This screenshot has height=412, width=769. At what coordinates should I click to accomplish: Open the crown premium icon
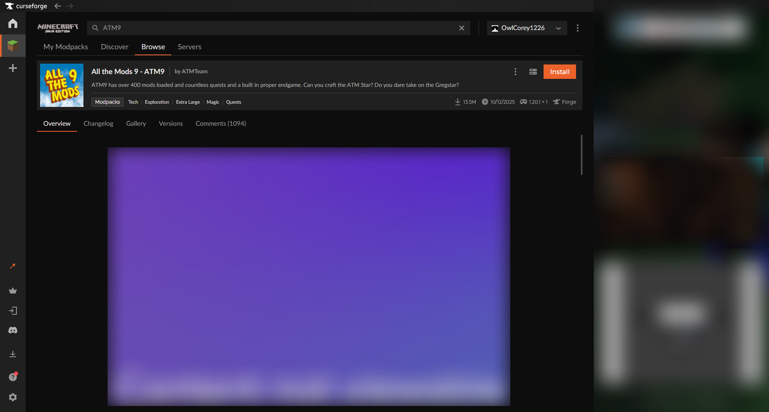[x=13, y=291]
